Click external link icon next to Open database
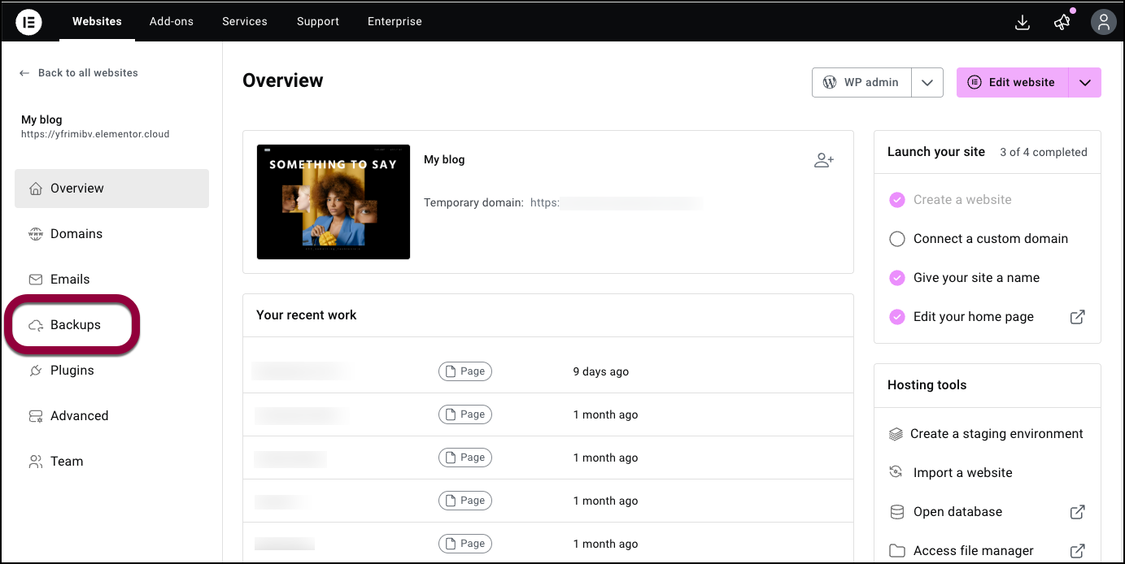Viewport: 1125px width, 564px height. [x=1077, y=512]
